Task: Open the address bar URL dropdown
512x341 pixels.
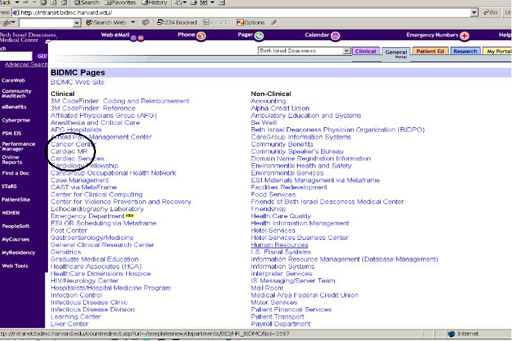Action: [474, 13]
